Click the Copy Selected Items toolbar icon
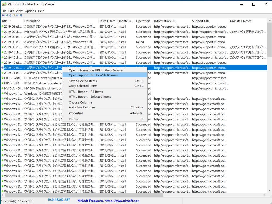Viewport: 272px width, 204px height. click(10, 15)
